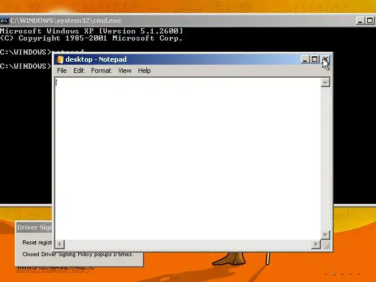Click the cmd.exe title bar icon
Viewport: 376px width, 282px height.
point(4,21)
